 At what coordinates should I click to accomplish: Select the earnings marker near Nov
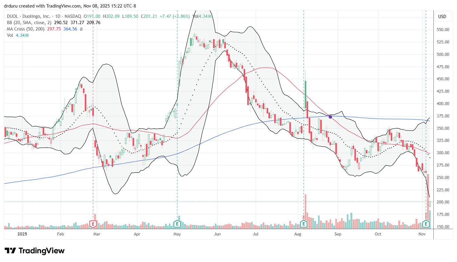tap(426, 224)
